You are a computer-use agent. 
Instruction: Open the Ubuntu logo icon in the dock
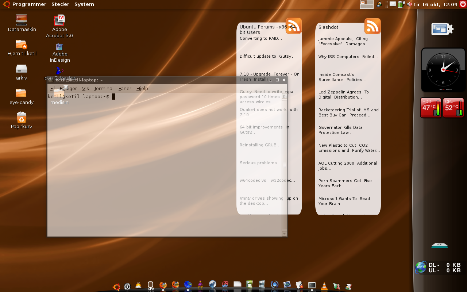click(116, 287)
